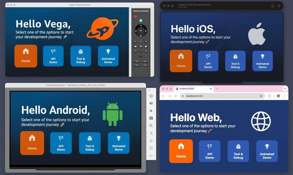Screen dimensions: 293x175
Task: Open the browser three-dot menu
Action: (284, 96)
